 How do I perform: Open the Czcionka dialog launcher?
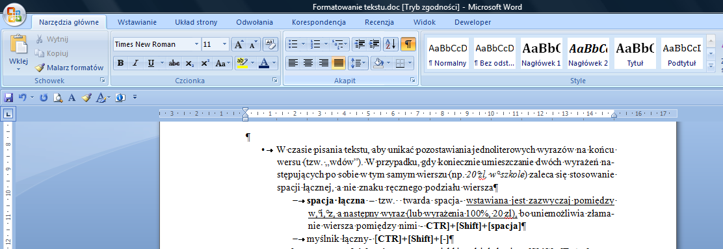click(275, 80)
